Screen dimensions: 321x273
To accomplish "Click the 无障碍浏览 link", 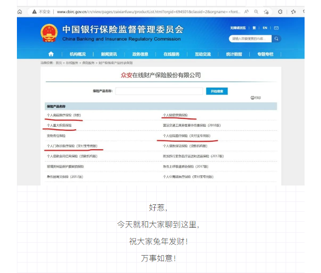I will [238, 28].
